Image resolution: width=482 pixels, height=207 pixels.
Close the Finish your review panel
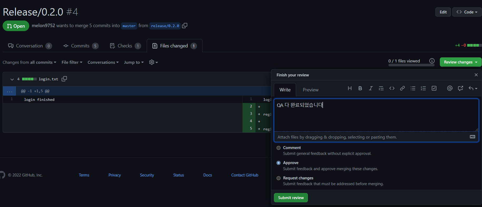point(476,75)
